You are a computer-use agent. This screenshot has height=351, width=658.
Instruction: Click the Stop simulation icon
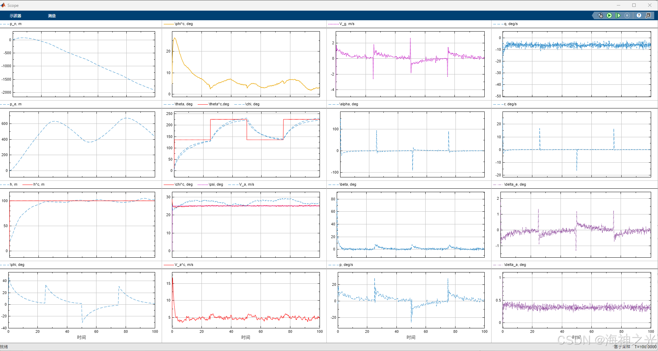point(627,15)
